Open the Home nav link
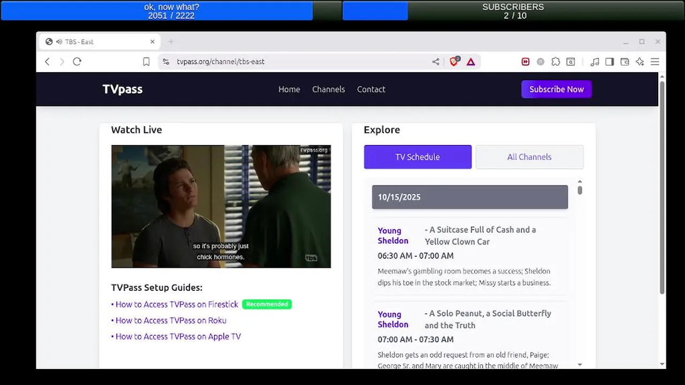The width and height of the screenshot is (685, 385). click(289, 89)
